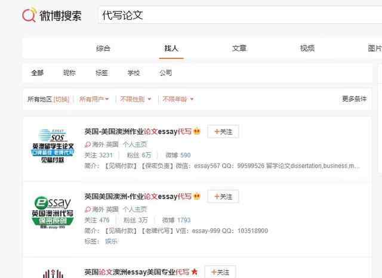Viewport: 382px width, 278px height.
Task: Expand the 所有用户 dropdown
Action: pyautogui.click(x=94, y=99)
